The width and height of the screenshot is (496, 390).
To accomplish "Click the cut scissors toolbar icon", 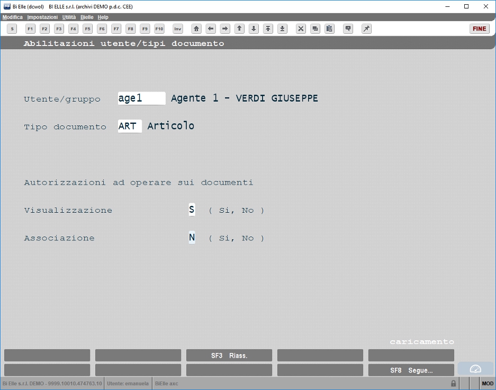I will [301, 29].
